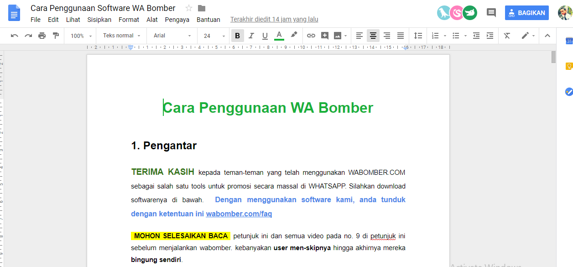Open the line spacing options
This screenshot has width=573, height=267.
(418, 36)
